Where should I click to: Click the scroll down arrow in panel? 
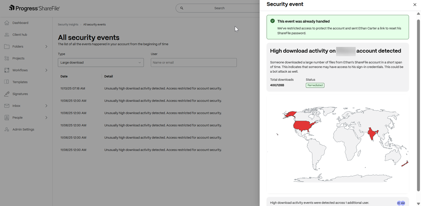(418, 204)
